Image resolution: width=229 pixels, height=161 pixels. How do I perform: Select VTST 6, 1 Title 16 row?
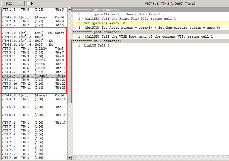point(34,115)
